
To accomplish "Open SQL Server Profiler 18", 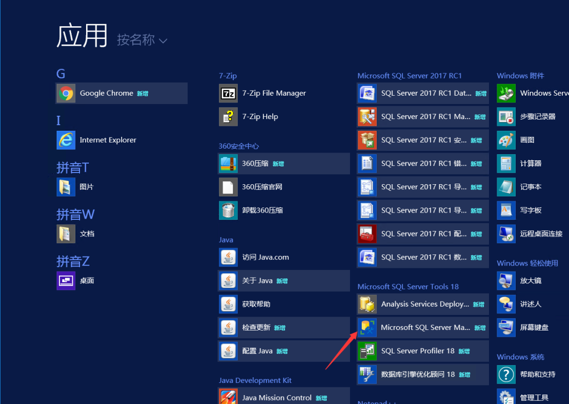I will [x=422, y=351].
